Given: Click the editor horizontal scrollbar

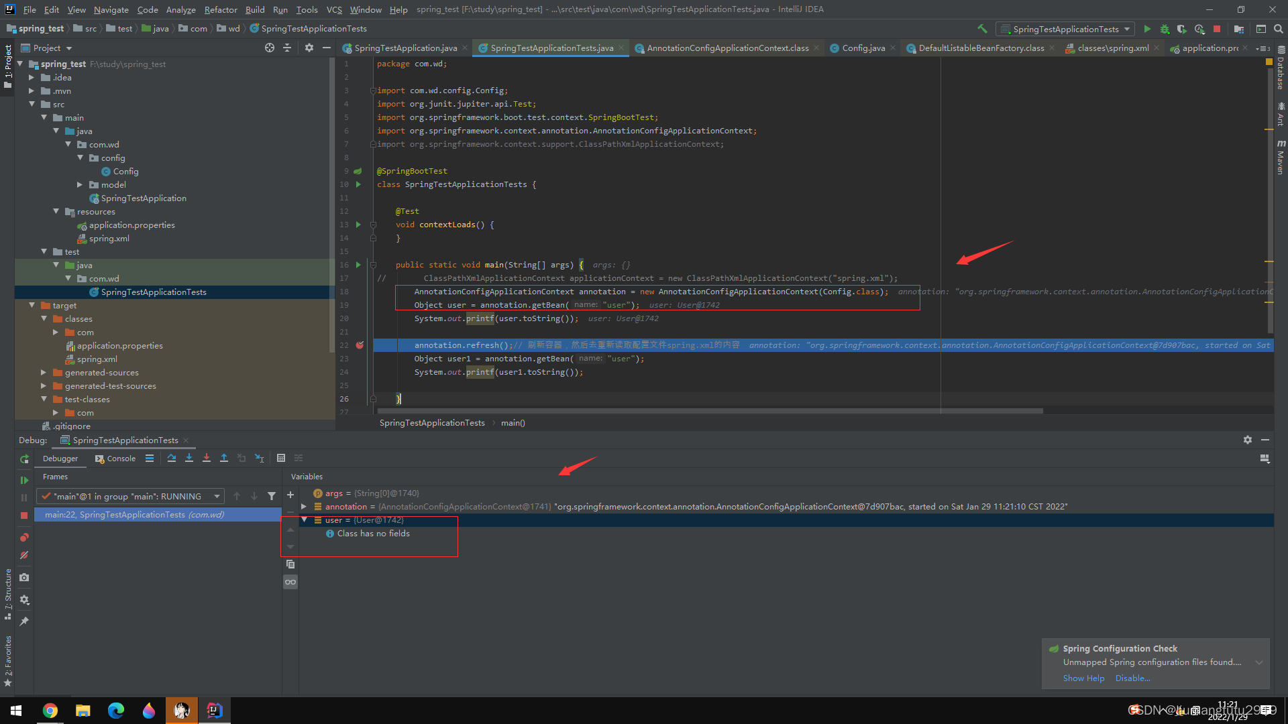Looking at the screenshot, I should 710,411.
